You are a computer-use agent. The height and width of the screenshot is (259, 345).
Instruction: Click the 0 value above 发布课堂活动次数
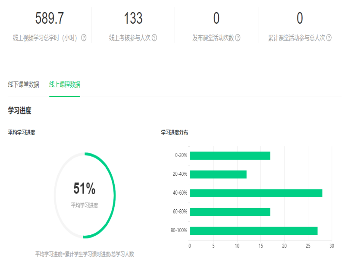click(x=216, y=18)
